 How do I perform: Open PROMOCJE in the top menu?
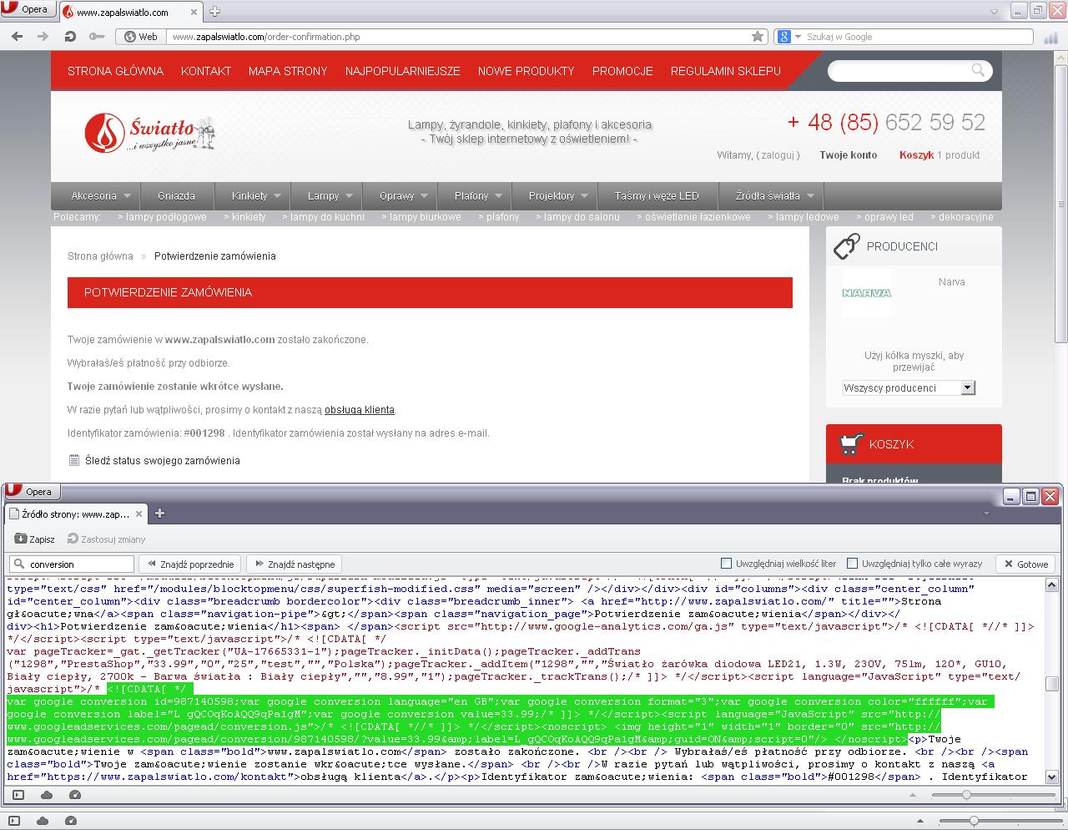tap(622, 71)
